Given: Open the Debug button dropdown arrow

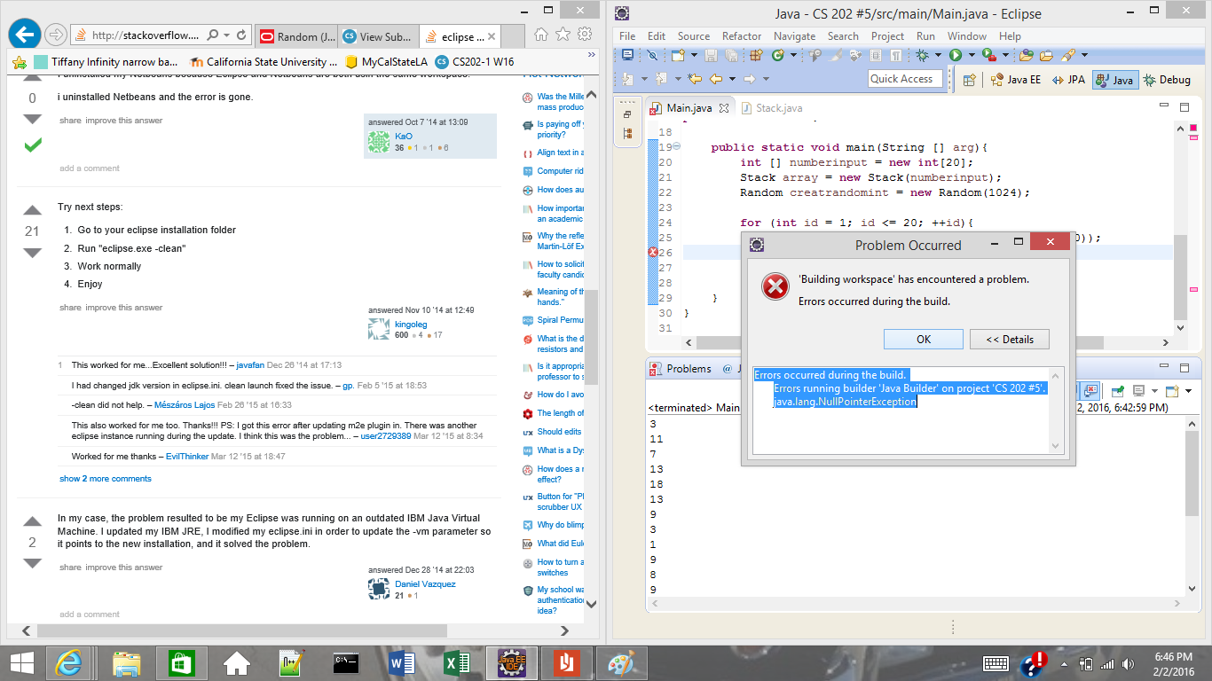Looking at the screenshot, I should point(938,55).
